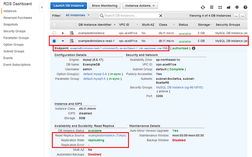Click the refresh icon in the toolbar

click(x=203, y=7)
